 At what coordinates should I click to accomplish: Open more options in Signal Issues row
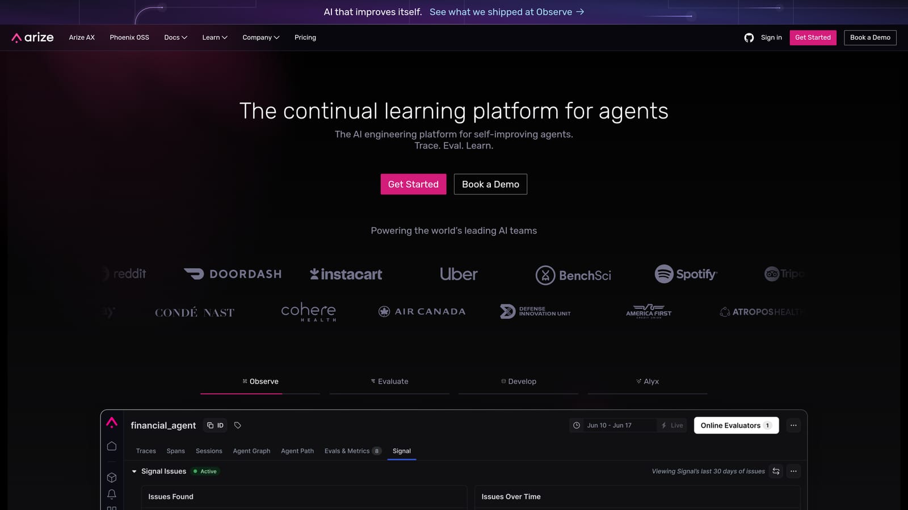click(793, 471)
